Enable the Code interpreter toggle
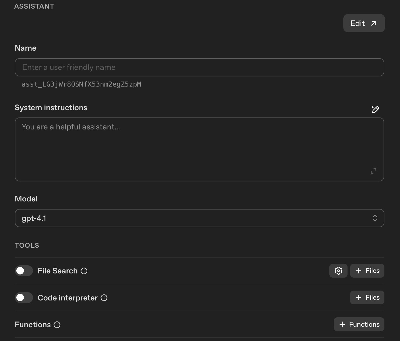The width and height of the screenshot is (400, 341). click(x=24, y=298)
